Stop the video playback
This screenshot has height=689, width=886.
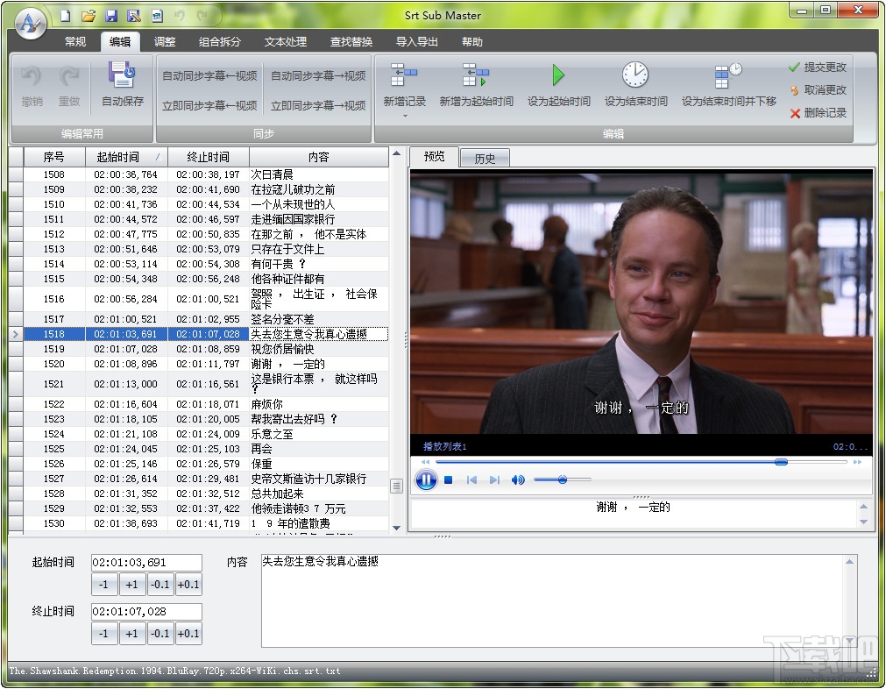(448, 479)
